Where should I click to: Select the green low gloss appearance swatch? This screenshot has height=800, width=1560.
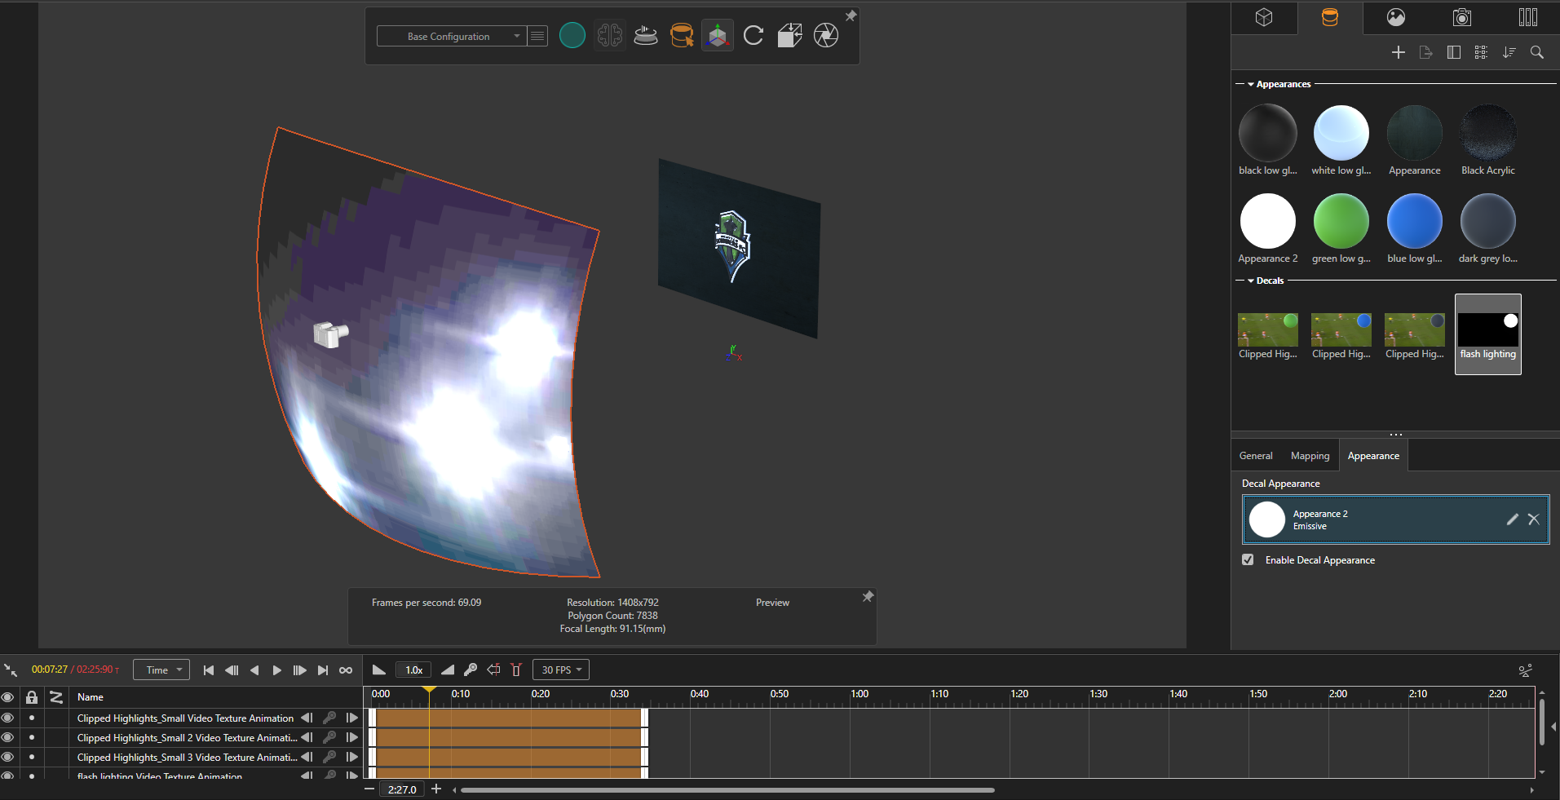point(1341,221)
